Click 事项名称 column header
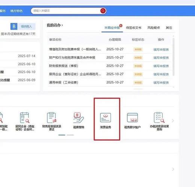 (55, 40)
